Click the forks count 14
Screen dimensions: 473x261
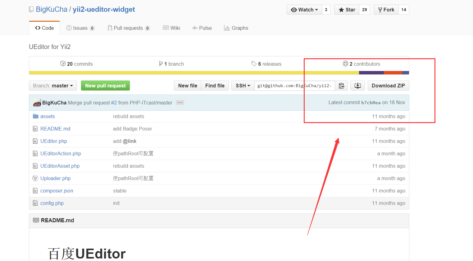tap(404, 10)
